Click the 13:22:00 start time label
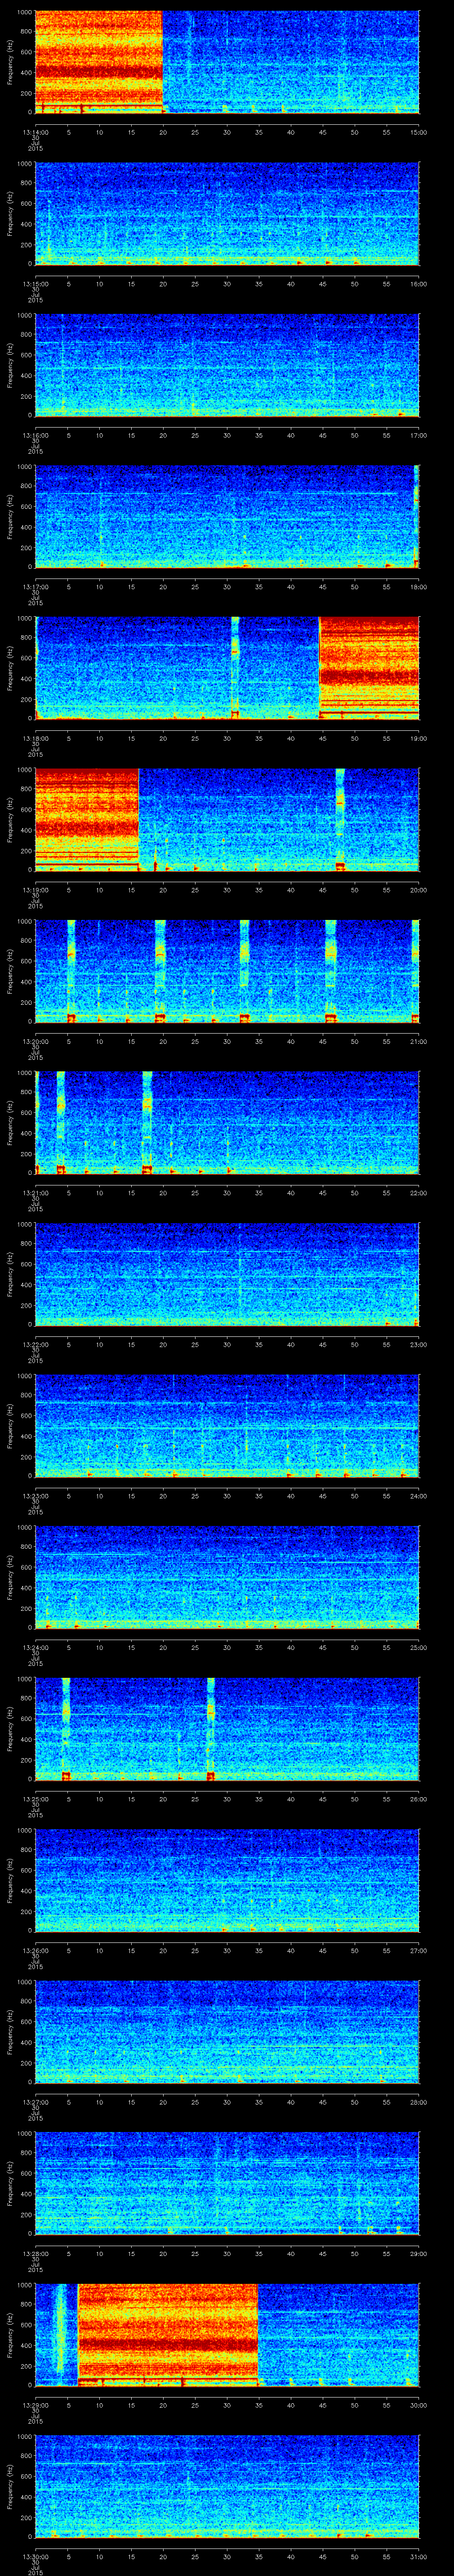Screen dimensions: 454x2576 [x=35, y=1344]
